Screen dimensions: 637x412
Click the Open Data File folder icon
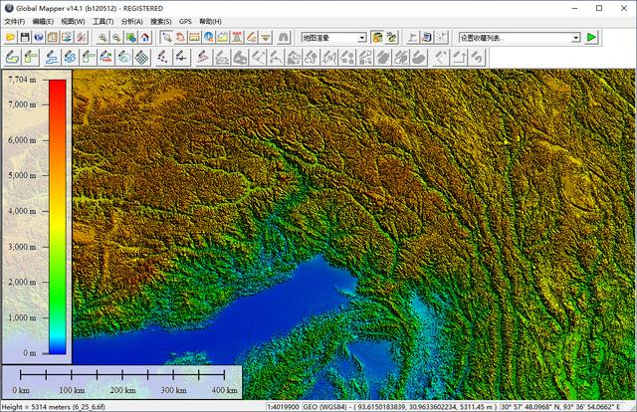pos(10,38)
